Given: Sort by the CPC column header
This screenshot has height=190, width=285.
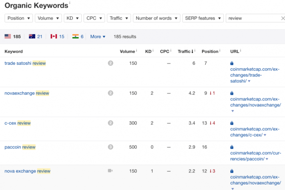Looking at the screenshot, I should click(x=165, y=52).
